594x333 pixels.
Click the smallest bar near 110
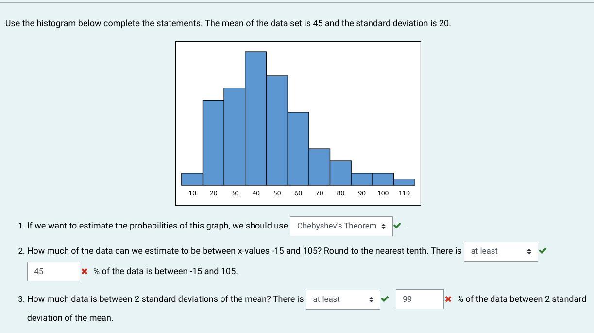404,182
